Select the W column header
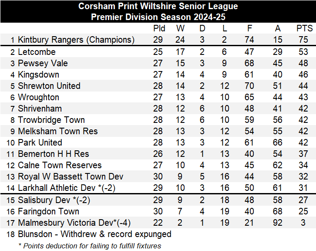This screenshot has width=316, height=251. (180, 28)
